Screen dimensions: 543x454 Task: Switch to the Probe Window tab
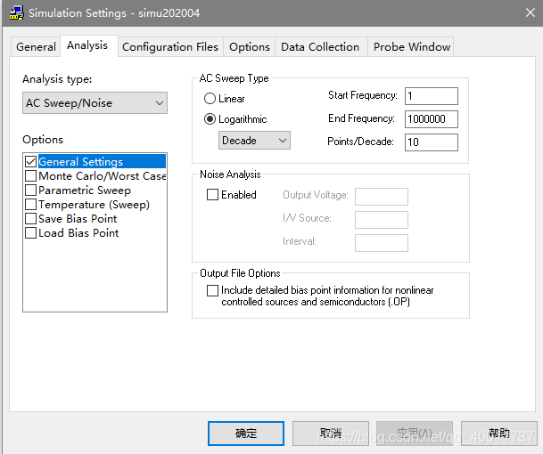[x=412, y=46]
